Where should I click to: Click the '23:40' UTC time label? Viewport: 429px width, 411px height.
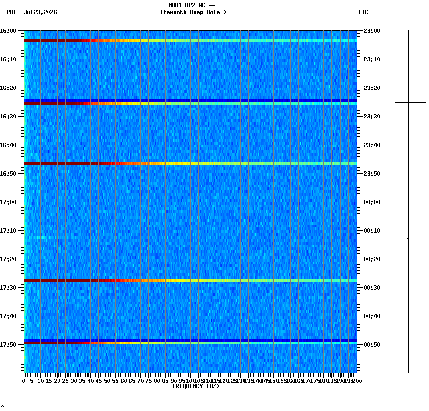[372, 145]
